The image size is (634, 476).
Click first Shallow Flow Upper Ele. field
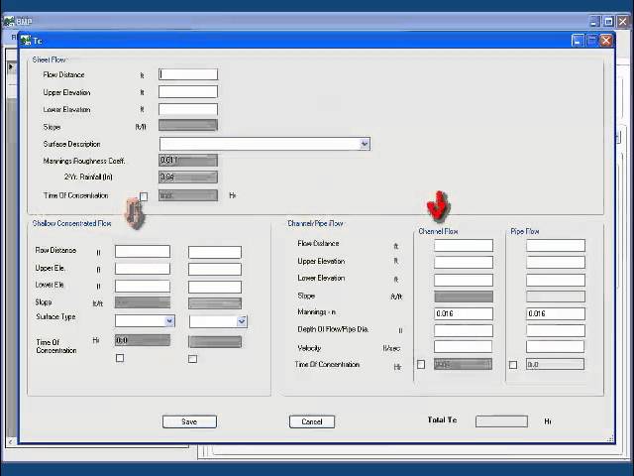click(x=143, y=269)
